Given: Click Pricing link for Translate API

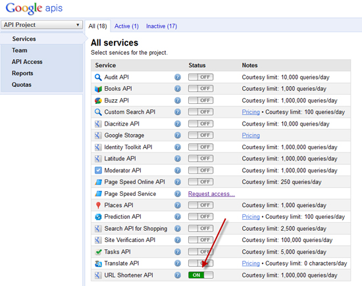Looking at the screenshot, I should pyautogui.click(x=251, y=263).
